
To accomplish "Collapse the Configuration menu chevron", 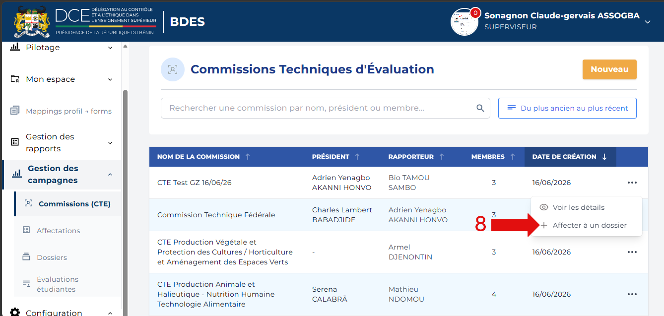I will 110,313.
